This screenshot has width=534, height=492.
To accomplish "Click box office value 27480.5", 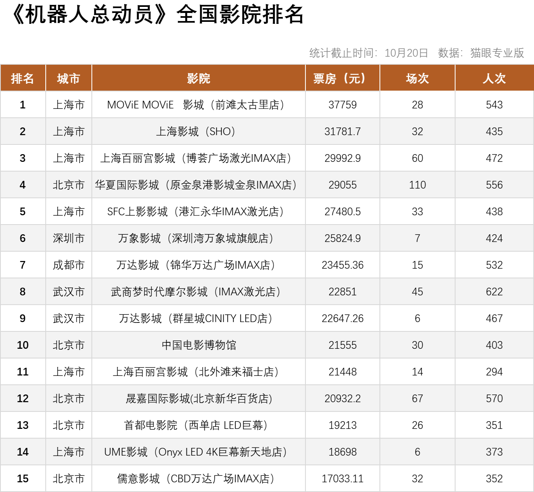I will click(x=342, y=212).
